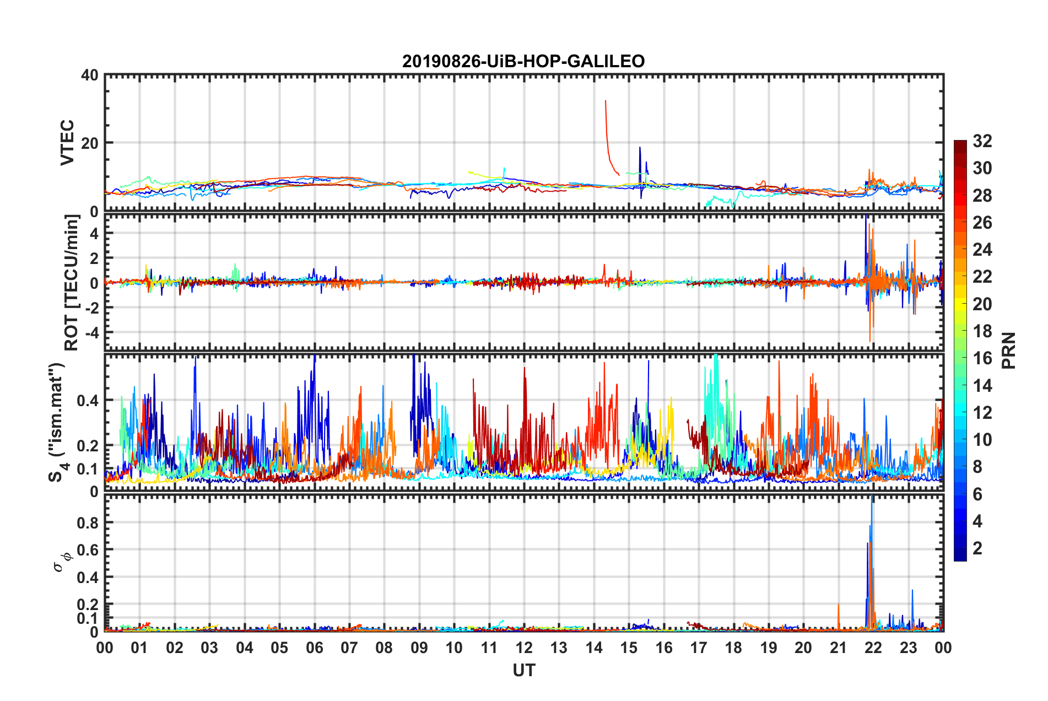Click the "PRN" colorbar label

click(1009, 350)
